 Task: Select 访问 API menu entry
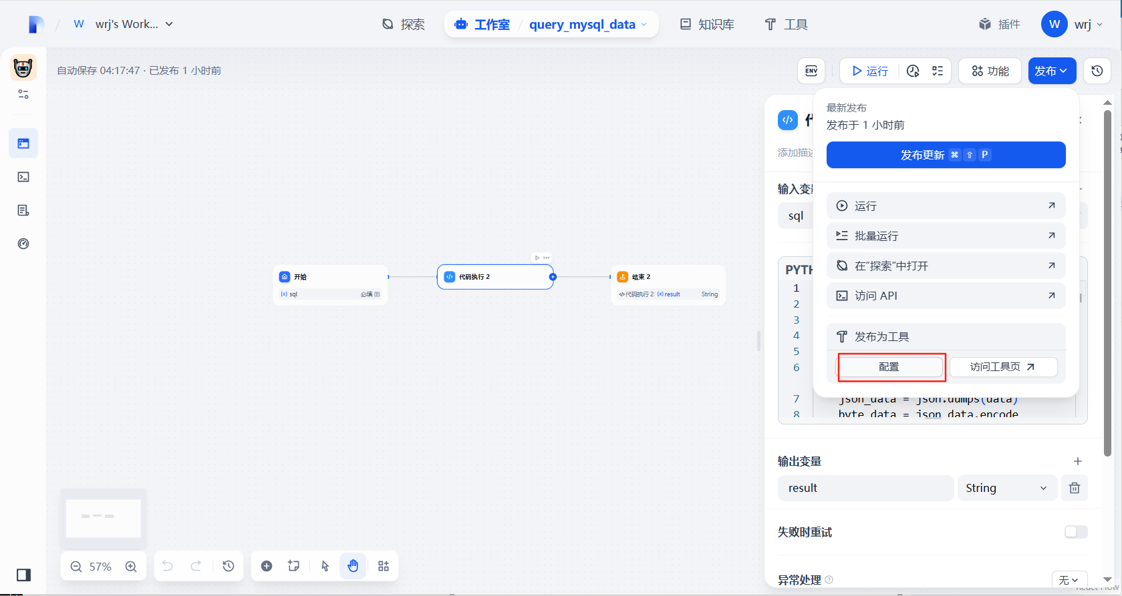point(946,296)
